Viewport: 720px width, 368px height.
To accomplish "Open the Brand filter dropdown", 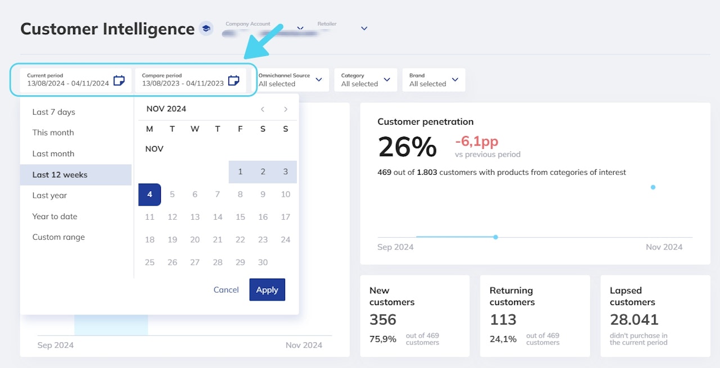I will pos(454,80).
